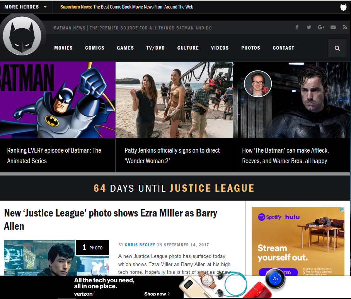Open the YouTube social icon
Screen dimensions: 351x299
tap(333, 27)
